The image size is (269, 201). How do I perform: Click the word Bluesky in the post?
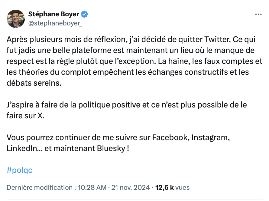(111, 148)
